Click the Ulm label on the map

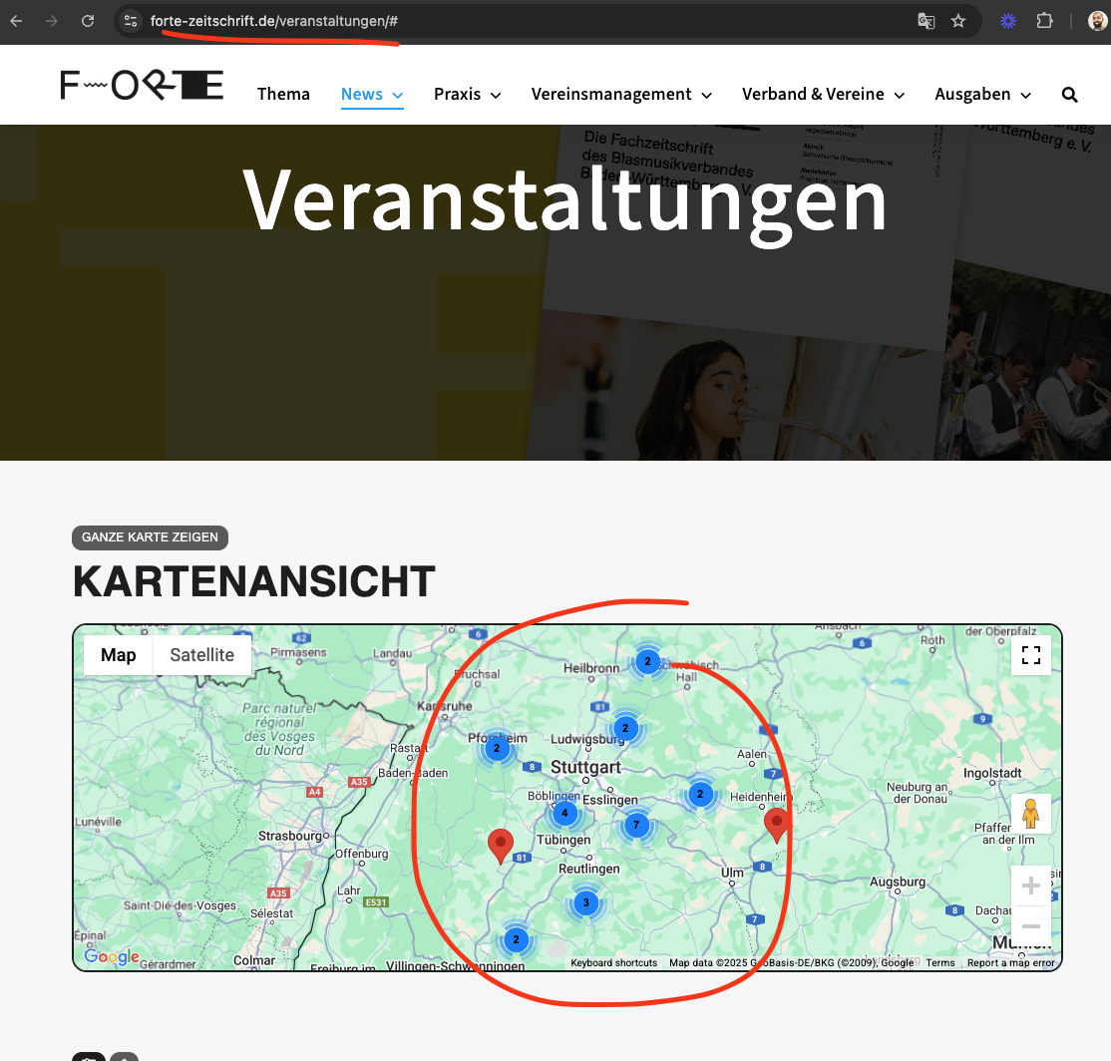coord(733,873)
